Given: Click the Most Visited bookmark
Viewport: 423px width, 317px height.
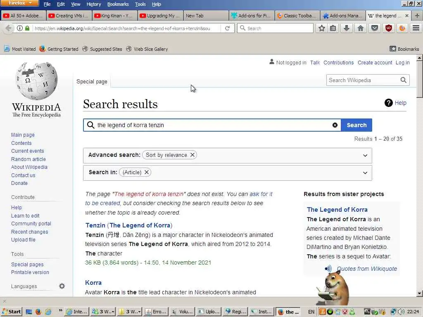Looking at the screenshot, I should click(x=20, y=49).
